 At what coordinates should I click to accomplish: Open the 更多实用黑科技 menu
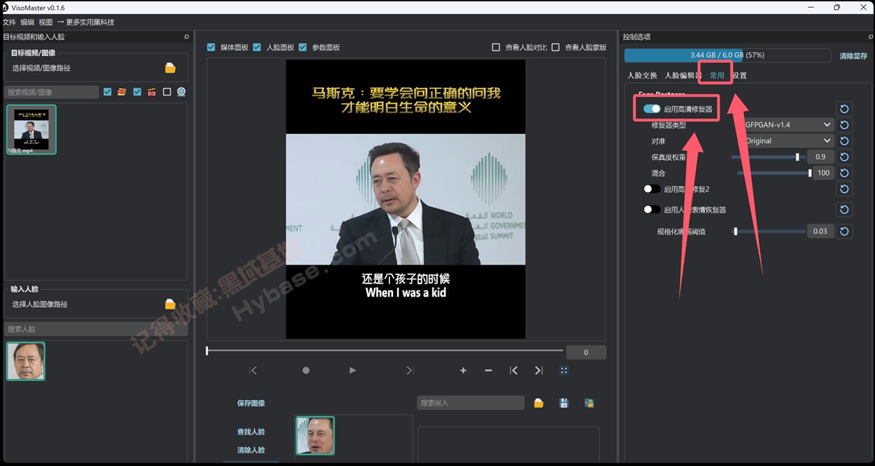click(x=86, y=22)
